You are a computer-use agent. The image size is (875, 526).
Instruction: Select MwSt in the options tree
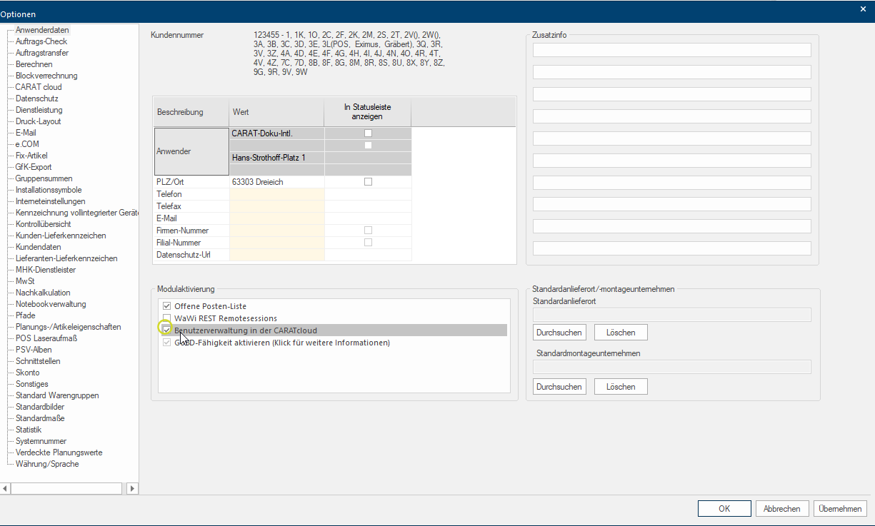pyautogui.click(x=25, y=281)
